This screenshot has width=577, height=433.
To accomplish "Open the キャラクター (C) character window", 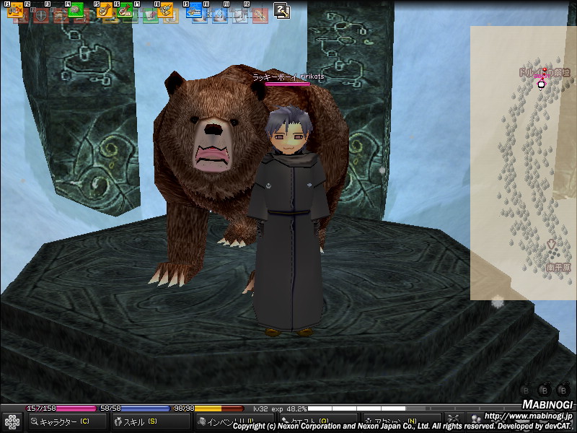I will click(x=66, y=422).
